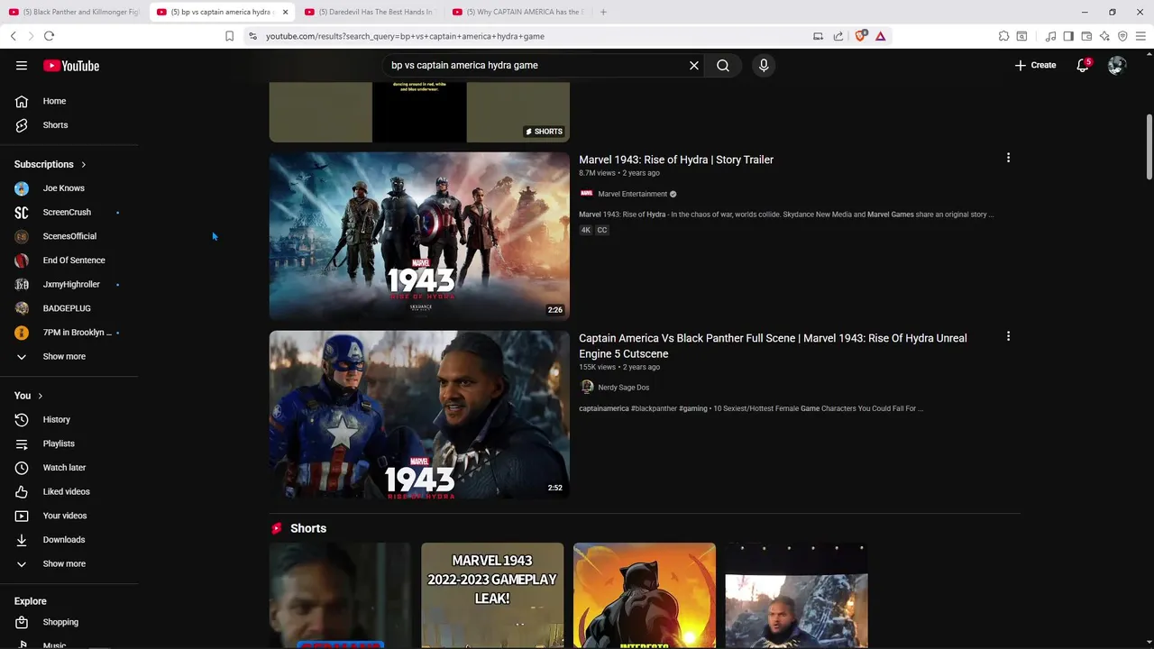
Task: Click the bookmark icon in address bar
Action: click(229, 36)
